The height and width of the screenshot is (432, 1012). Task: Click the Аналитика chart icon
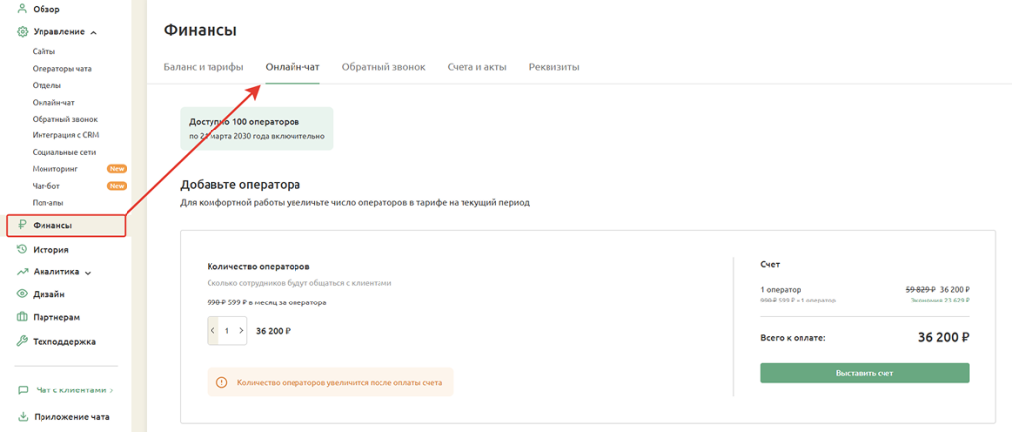click(22, 272)
